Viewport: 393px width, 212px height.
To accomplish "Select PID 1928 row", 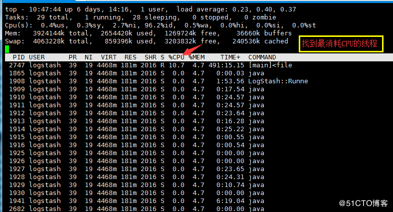I will pyautogui.click(x=137, y=177).
